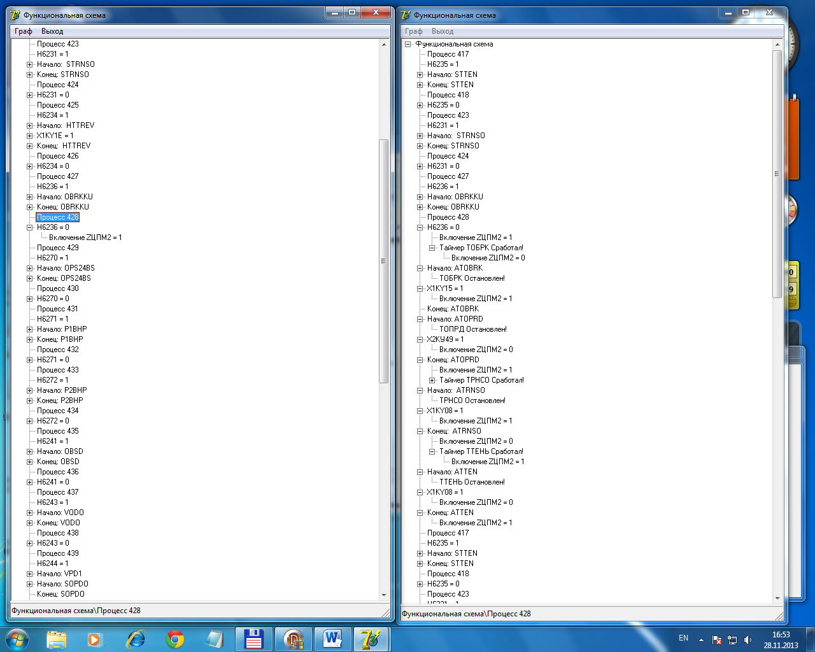Collapse Начало: ATOBRK node in right window
The image size is (815, 652).
(420, 268)
